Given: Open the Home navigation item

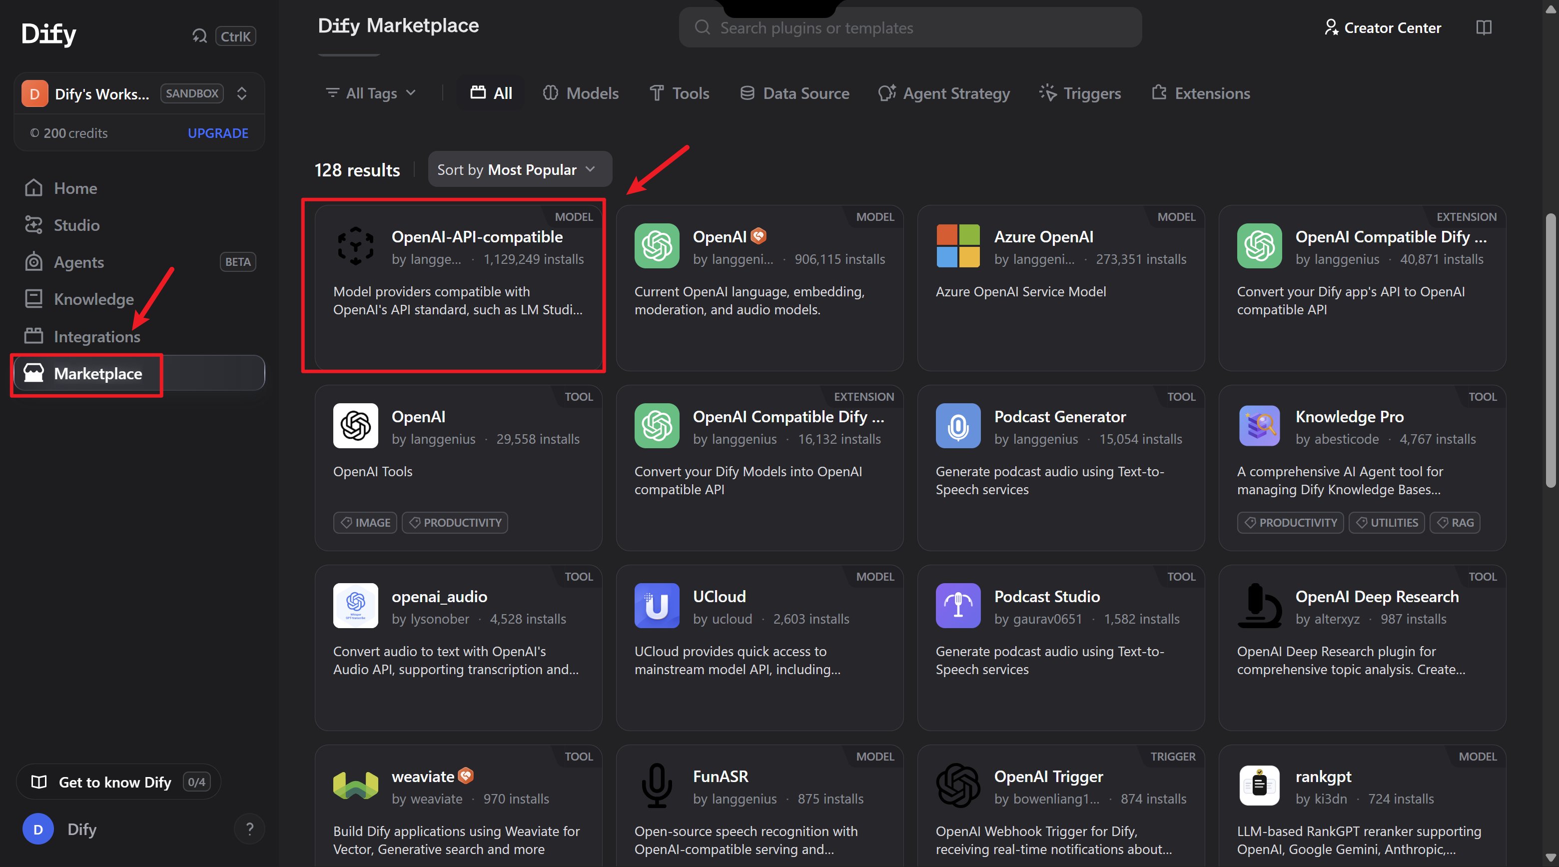Looking at the screenshot, I should pos(139,188).
